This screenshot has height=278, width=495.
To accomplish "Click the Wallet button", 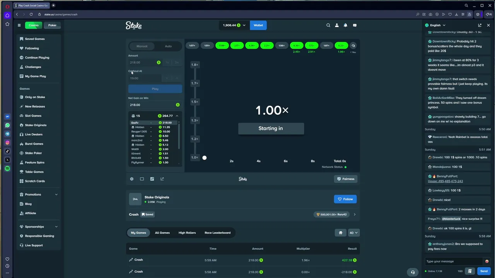I will click(x=258, y=25).
